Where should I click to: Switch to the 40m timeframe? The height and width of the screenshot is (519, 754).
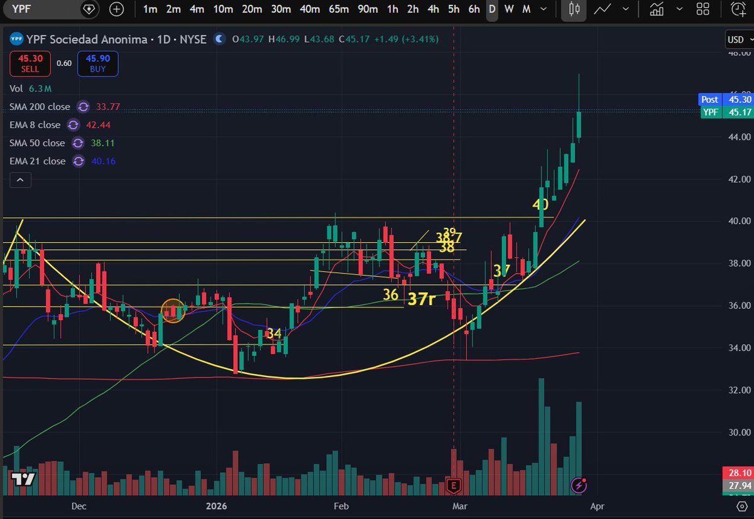coord(310,9)
